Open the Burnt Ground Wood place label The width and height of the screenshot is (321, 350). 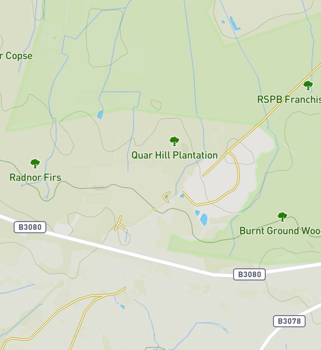pyautogui.click(x=280, y=231)
